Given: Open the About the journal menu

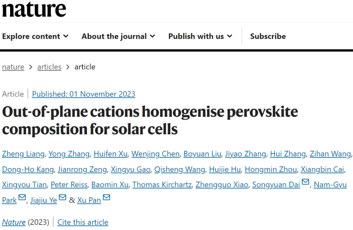Looking at the screenshot, I should 118,36.
